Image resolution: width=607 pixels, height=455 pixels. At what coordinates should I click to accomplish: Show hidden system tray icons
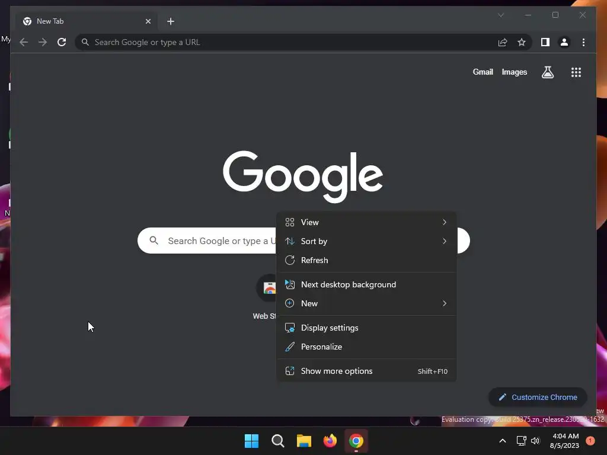click(503, 441)
